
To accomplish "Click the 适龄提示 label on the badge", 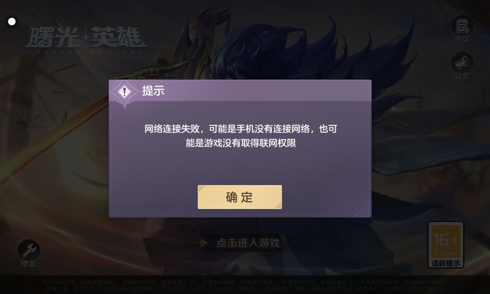I will pos(445,263).
